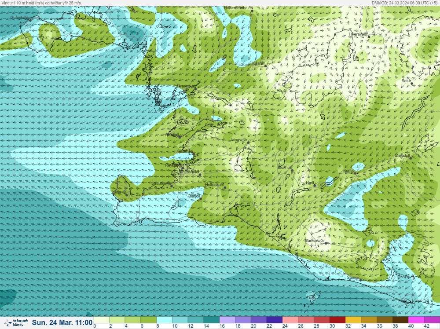The width and height of the screenshot is (440, 329).
Task: Click the Akrafjall station dot
Action: (x=180, y=137)
